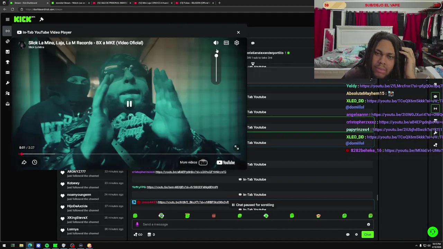Click the Send a message field
The image size is (443, 249).
click(x=253, y=224)
